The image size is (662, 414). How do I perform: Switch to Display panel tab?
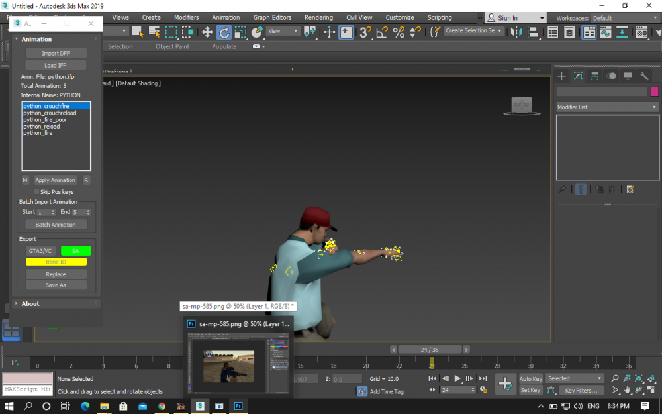coord(628,76)
